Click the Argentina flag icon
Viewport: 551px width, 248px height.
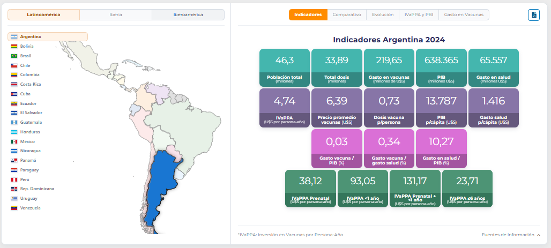click(14, 37)
